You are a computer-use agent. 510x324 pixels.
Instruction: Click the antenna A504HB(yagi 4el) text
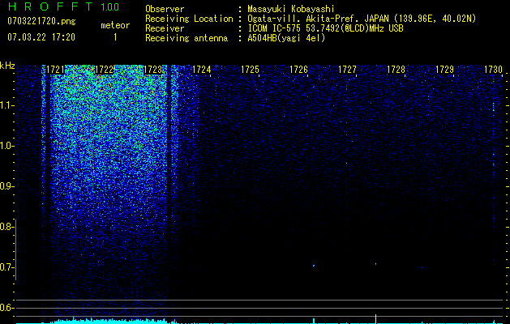286,38
